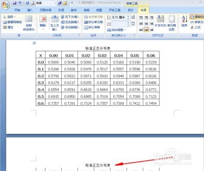This screenshot has width=204, height=171.
Task: Open the 行和列 group dialog launcher
Action: pos(79,35)
